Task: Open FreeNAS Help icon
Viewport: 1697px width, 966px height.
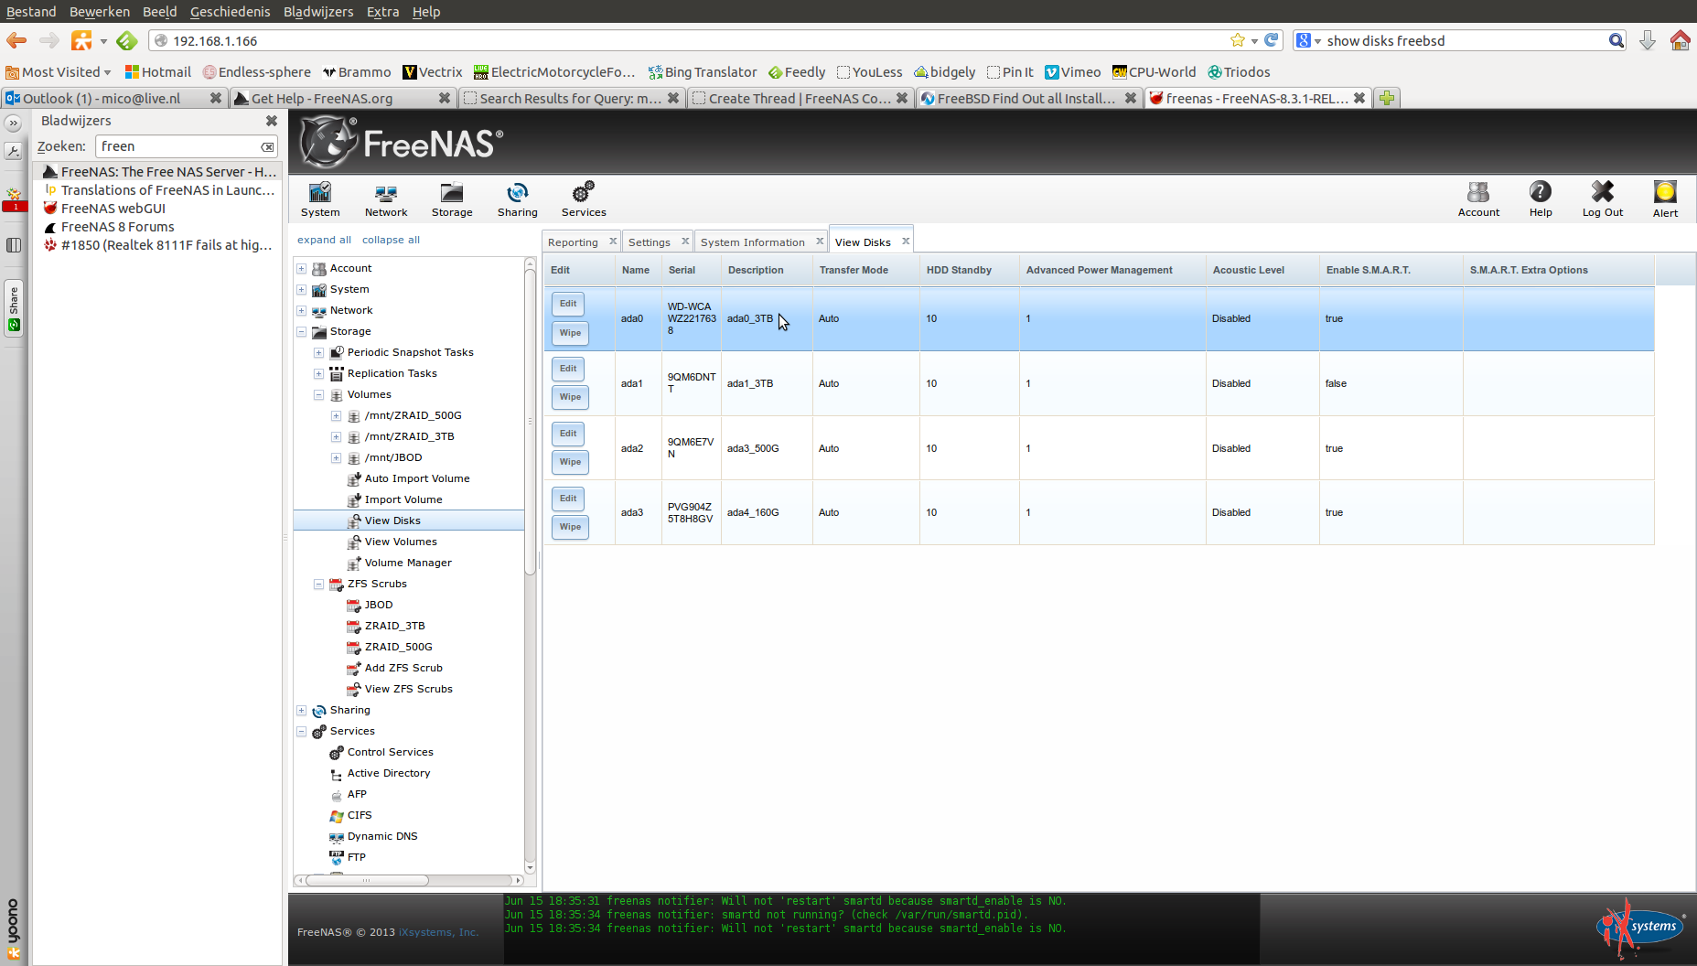Action: [1541, 199]
